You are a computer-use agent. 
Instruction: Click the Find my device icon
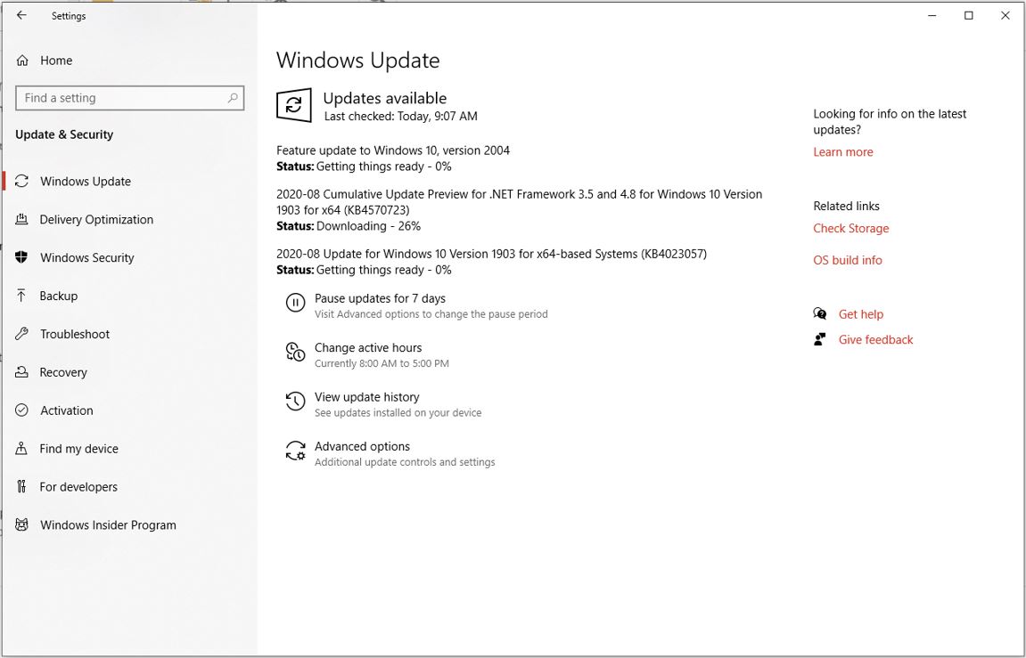tap(21, 448)
